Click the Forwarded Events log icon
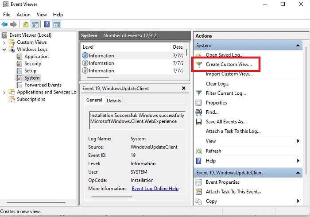Screen dimensions: 310x217 (19, 85)
